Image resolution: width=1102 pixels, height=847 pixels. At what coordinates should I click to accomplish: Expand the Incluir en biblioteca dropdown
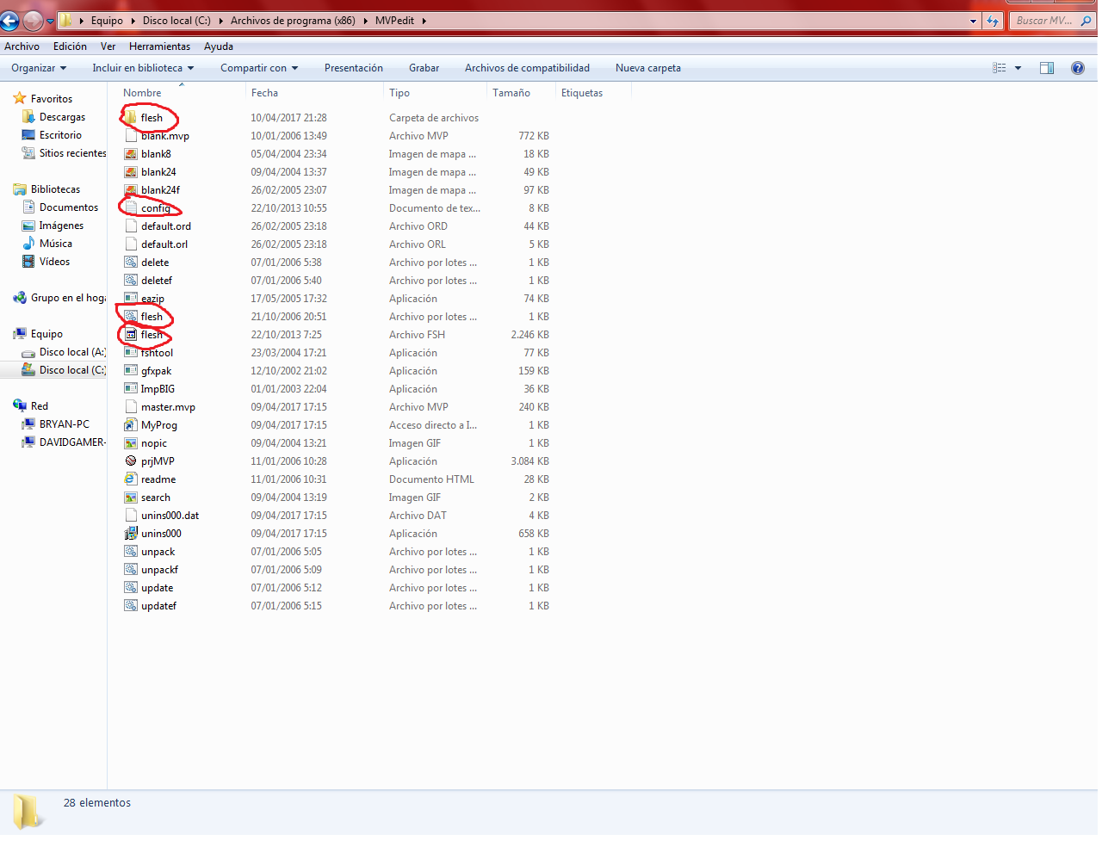(x=143, y=68)
